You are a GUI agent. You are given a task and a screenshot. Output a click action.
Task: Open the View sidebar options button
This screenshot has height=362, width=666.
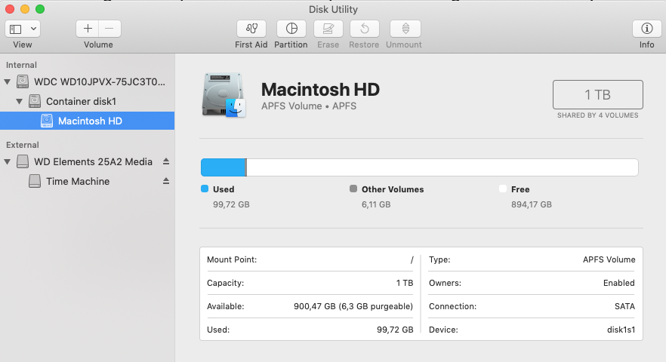[16, 29]
